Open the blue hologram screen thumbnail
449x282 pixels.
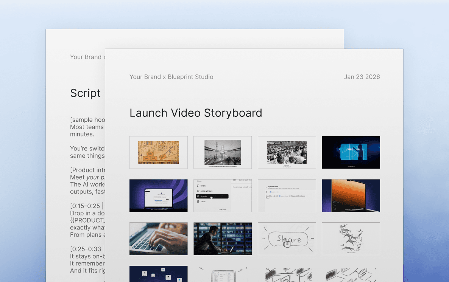(x=351, y=152)
